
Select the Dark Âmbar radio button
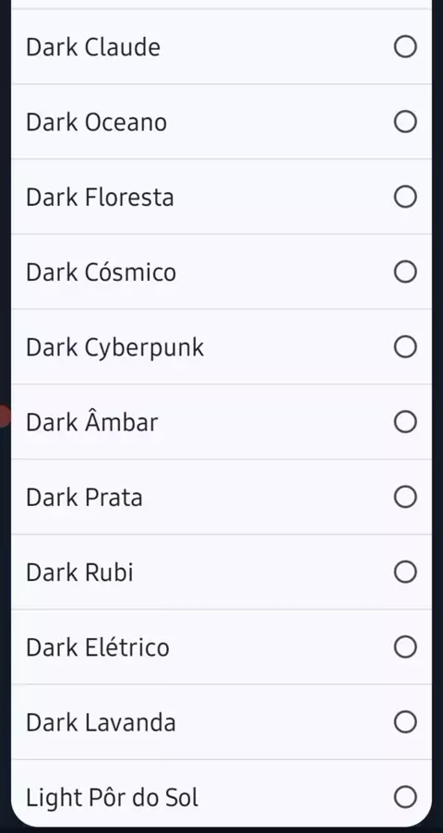click(x=405, y=422)
